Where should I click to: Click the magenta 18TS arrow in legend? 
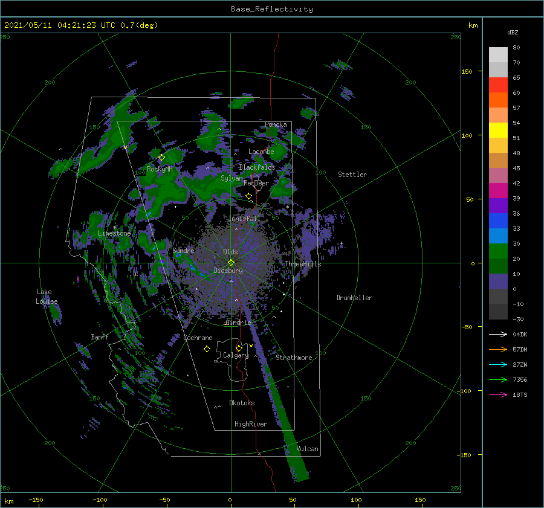coord(498,394)
